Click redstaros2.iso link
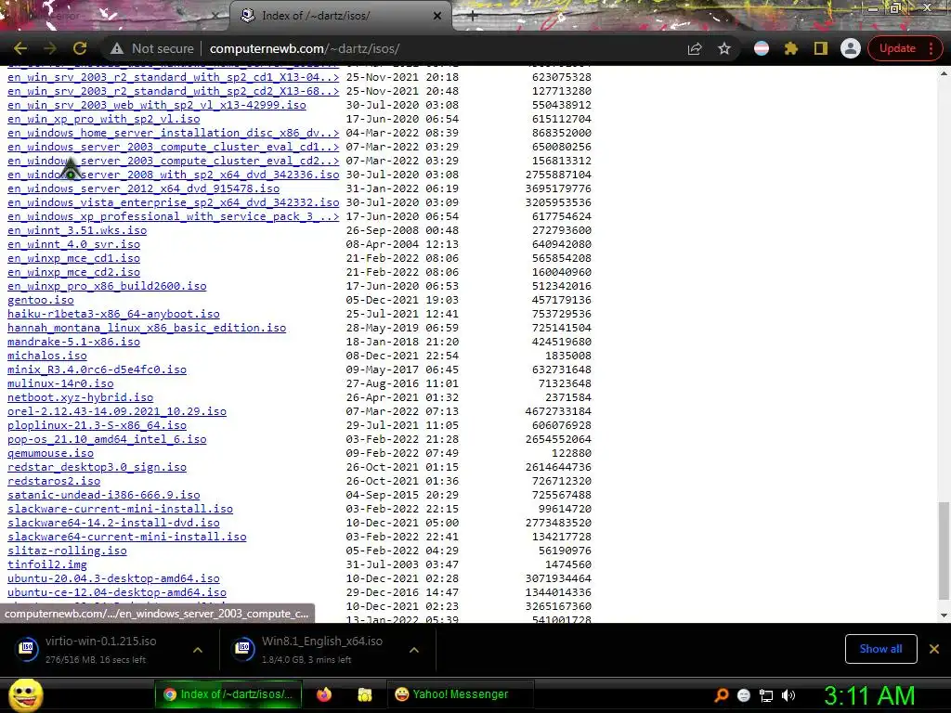 (x=54, y=482)
